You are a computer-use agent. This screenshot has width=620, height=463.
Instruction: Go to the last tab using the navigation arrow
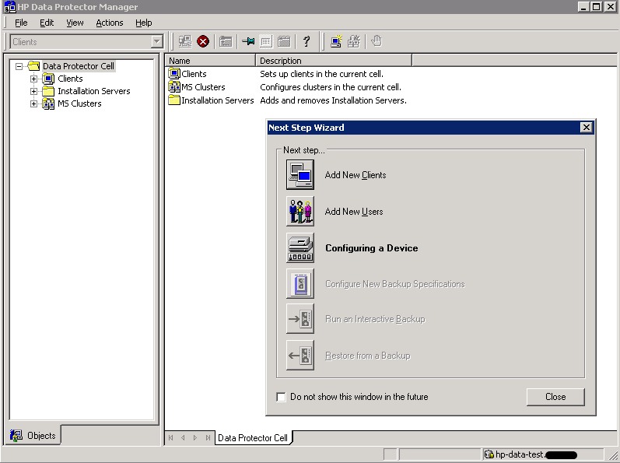pos(208,437)
